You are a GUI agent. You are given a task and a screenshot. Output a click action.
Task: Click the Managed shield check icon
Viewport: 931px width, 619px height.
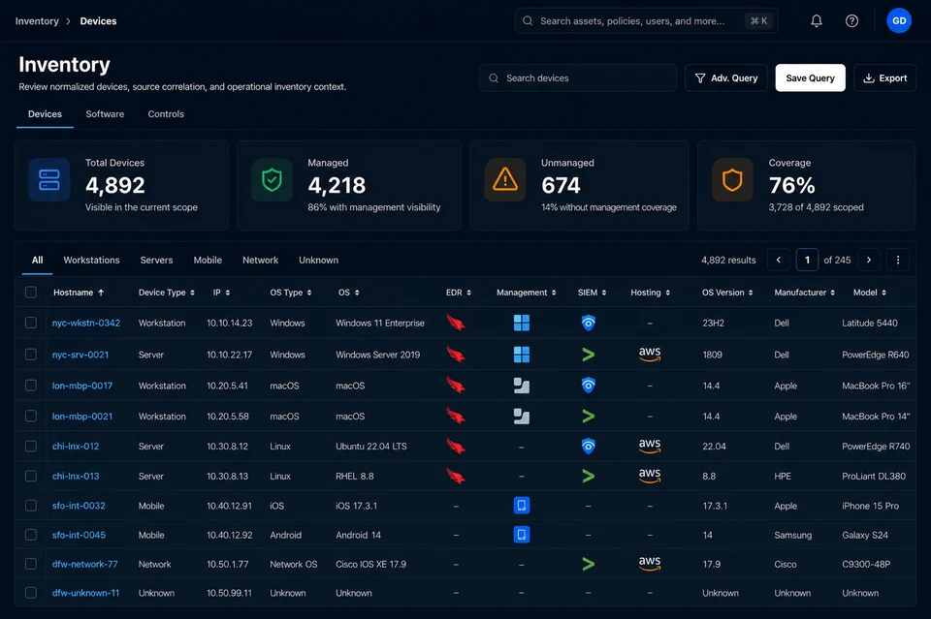pyautogui.click(x=272, y=179)
